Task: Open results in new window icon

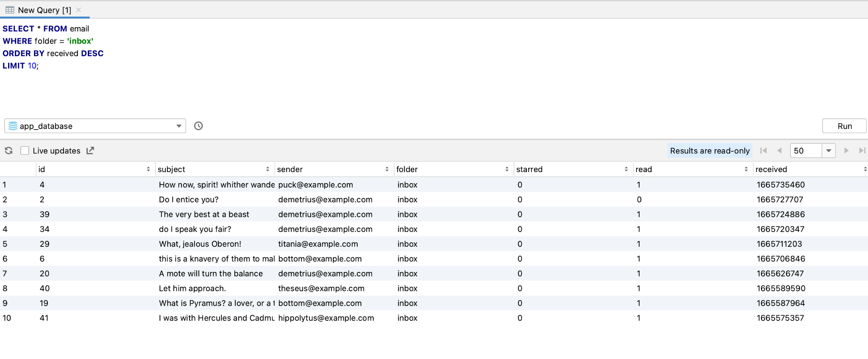Action: 90,151
